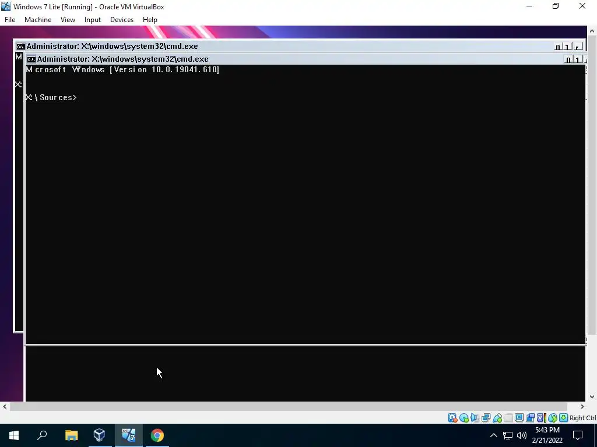Click the mouse integration status icon
This screenshot has width=597, height=447.
pyautogui.click(x=553, y=418)
